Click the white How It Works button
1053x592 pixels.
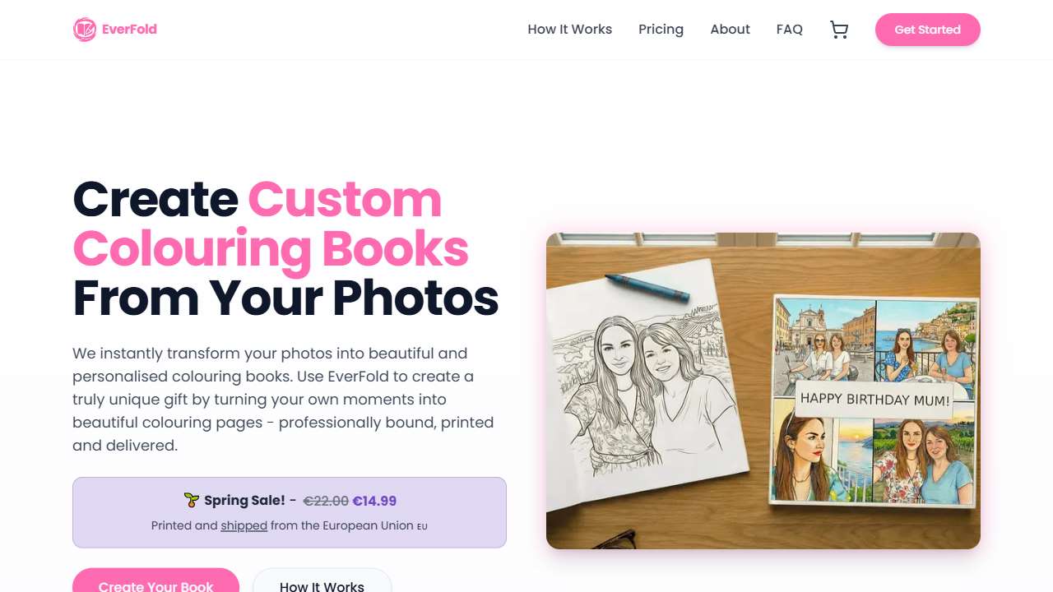coord(322,583)
